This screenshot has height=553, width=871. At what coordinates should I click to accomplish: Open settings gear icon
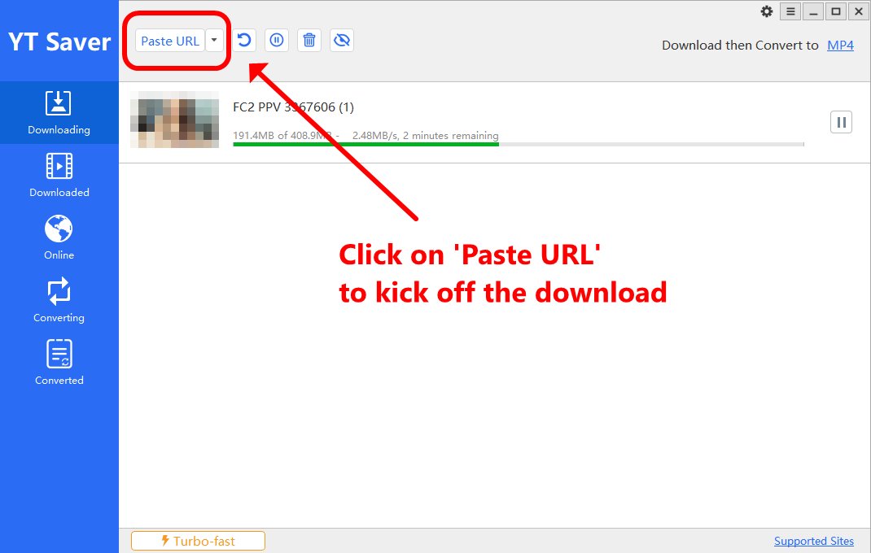point(767,11)
